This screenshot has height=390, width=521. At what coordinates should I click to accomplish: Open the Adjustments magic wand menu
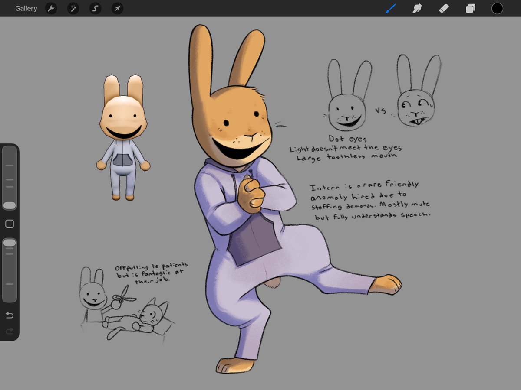pyautogui.click(x=73, y=8)
